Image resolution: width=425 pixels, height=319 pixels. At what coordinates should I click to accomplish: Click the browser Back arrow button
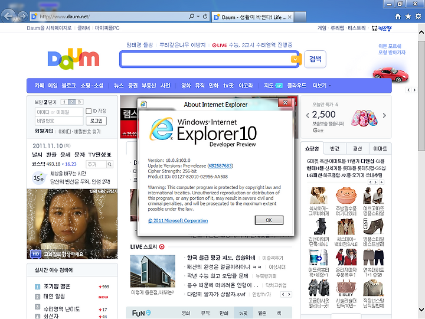(8, 17)
